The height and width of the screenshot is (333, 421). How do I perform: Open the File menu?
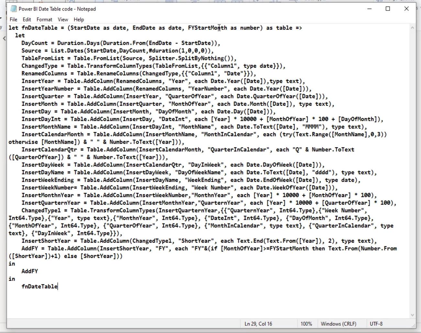[x=13, y=19]
